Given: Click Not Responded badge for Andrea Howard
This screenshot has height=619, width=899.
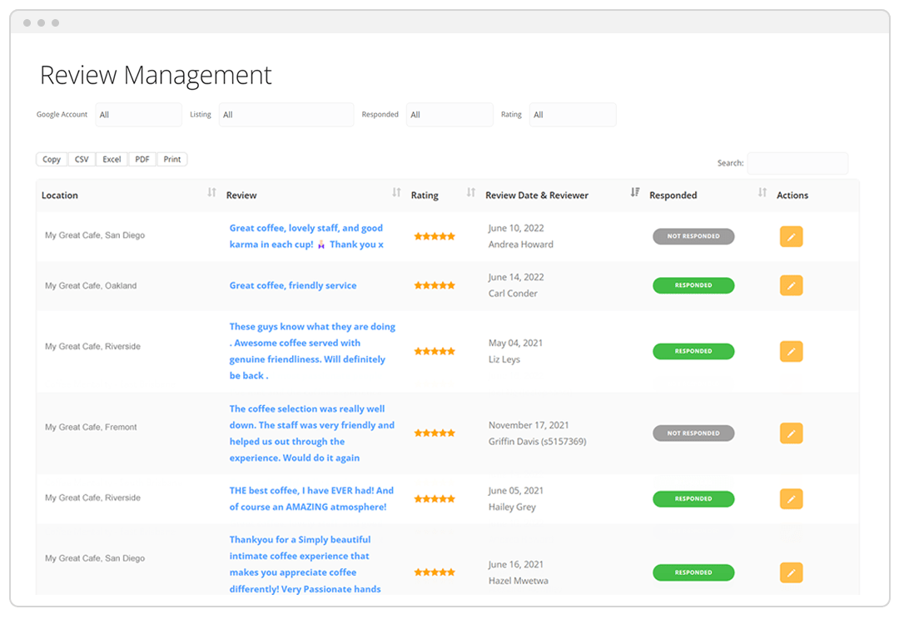Looking at the screenshot, I should tap(693, 236).
